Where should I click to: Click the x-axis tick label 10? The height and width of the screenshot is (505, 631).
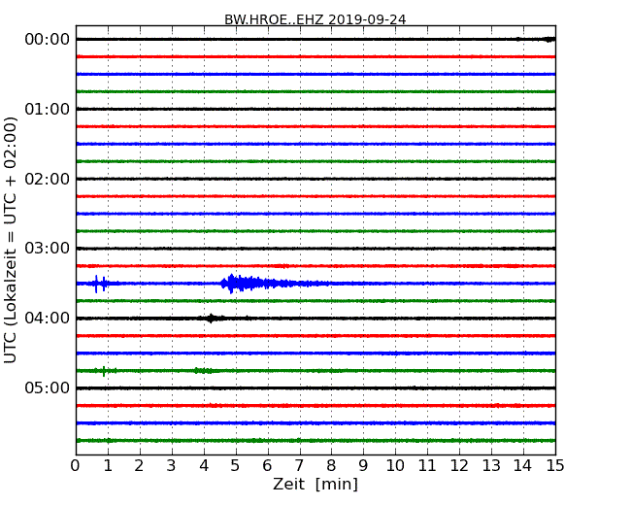pyautogui.click(x=395, y=466)
